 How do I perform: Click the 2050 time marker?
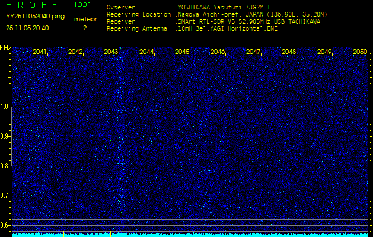(359, 52)
